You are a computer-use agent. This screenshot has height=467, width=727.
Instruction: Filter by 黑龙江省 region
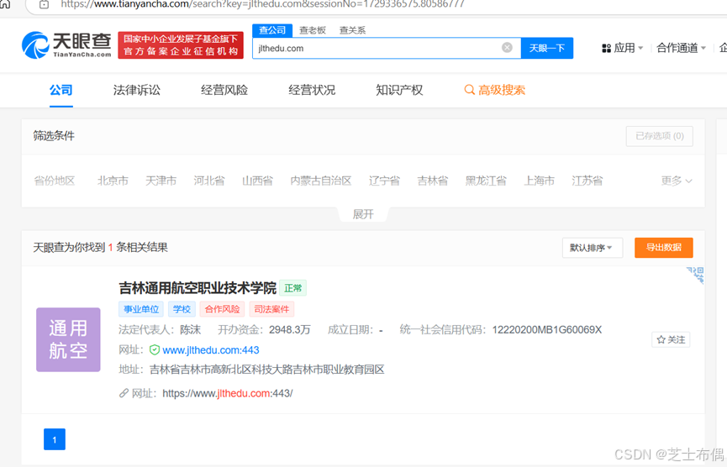[x=486, y=181]
